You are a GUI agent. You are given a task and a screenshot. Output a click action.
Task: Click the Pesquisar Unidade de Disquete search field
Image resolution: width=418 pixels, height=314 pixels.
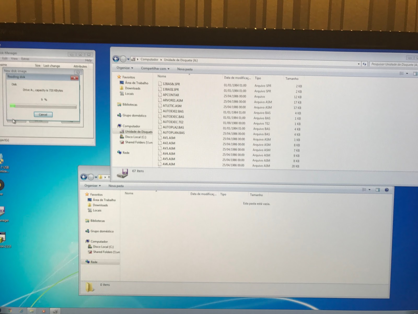[393, 64]
